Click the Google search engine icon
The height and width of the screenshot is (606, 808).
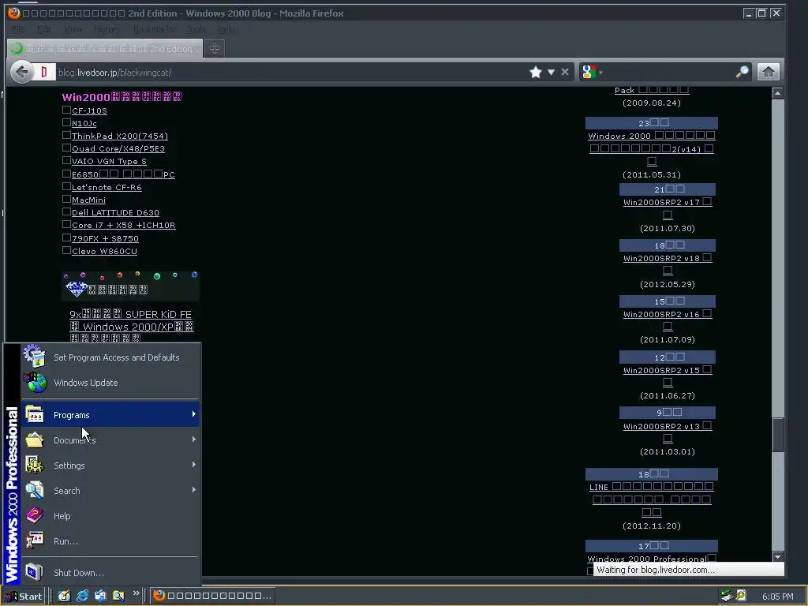(x=589, y=72)
